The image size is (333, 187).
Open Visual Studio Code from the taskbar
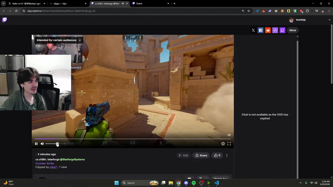point(217,183)
